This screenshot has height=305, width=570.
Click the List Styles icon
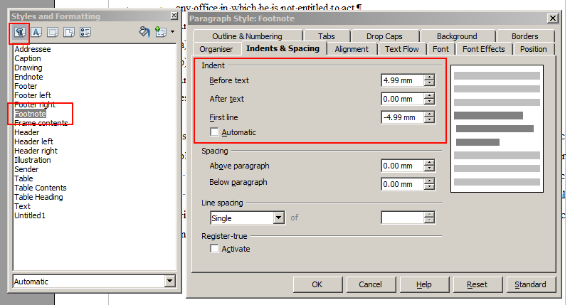click(85, 32)
